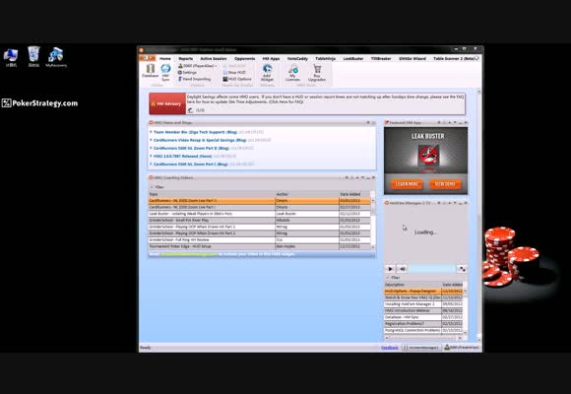Click the refresh icon in HM Advisory box
Screen dimensions: 571x394
pyautogui.click(x=190, y=110)
